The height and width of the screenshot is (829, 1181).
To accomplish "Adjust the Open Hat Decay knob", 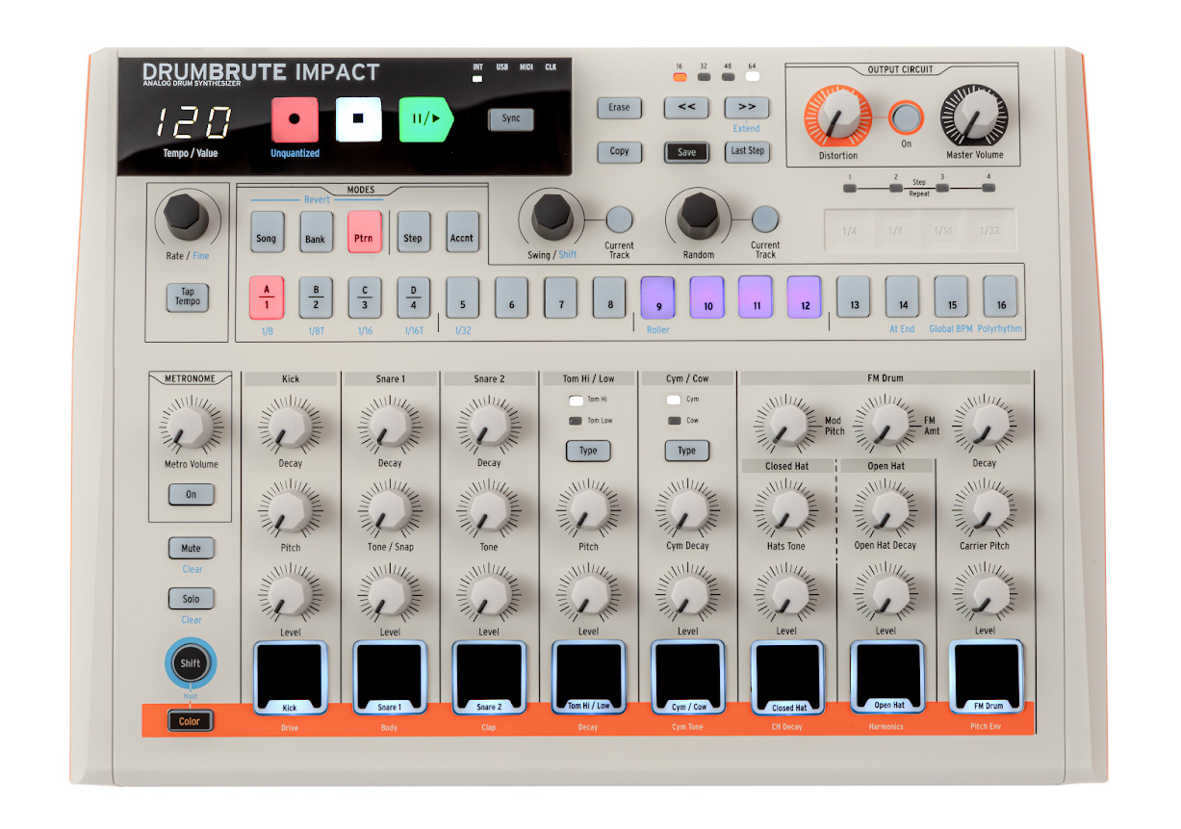I will coord(886,508).
